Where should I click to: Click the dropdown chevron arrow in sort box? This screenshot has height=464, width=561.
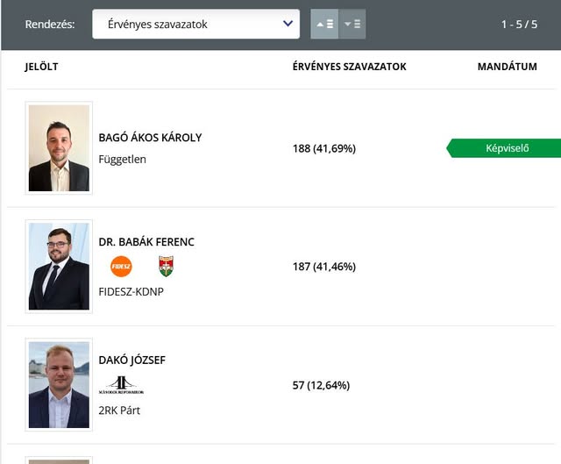pyautogui.click(x=288, y=25)
